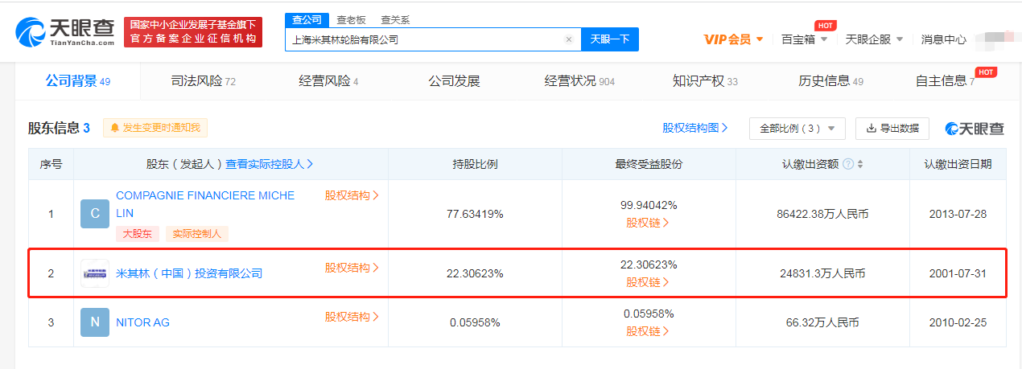Open NITOR AG shareholder link

point(142,322)
